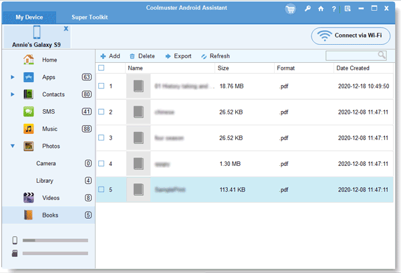Click the 18.76 MB size cell

pos(231,86)
